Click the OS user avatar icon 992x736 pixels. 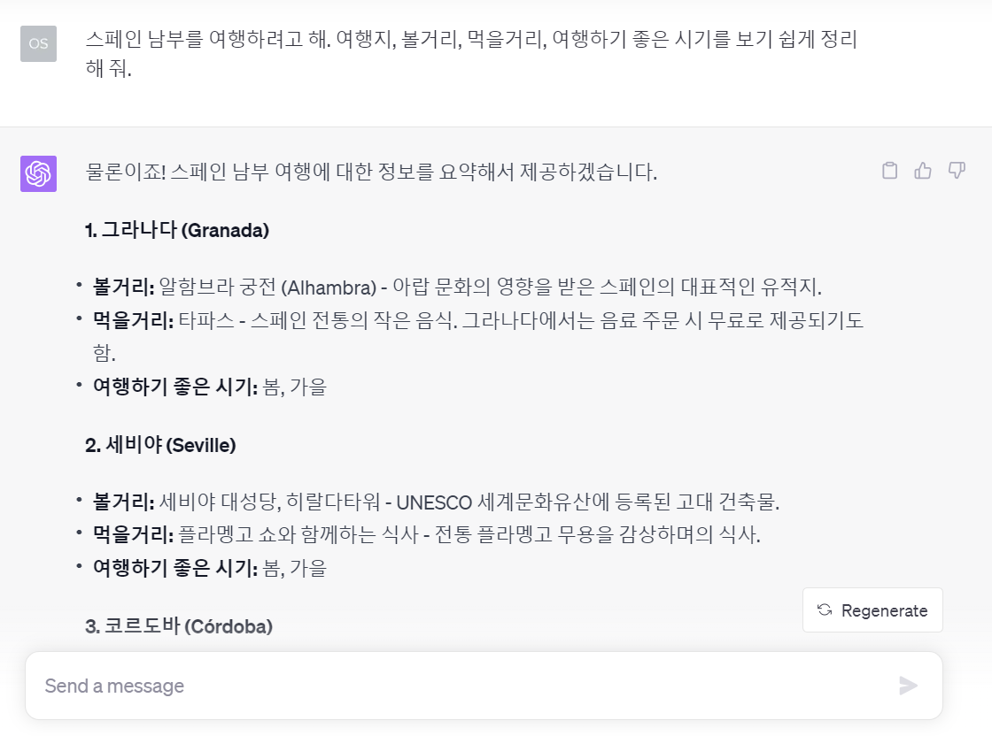(x=38, y=43)
